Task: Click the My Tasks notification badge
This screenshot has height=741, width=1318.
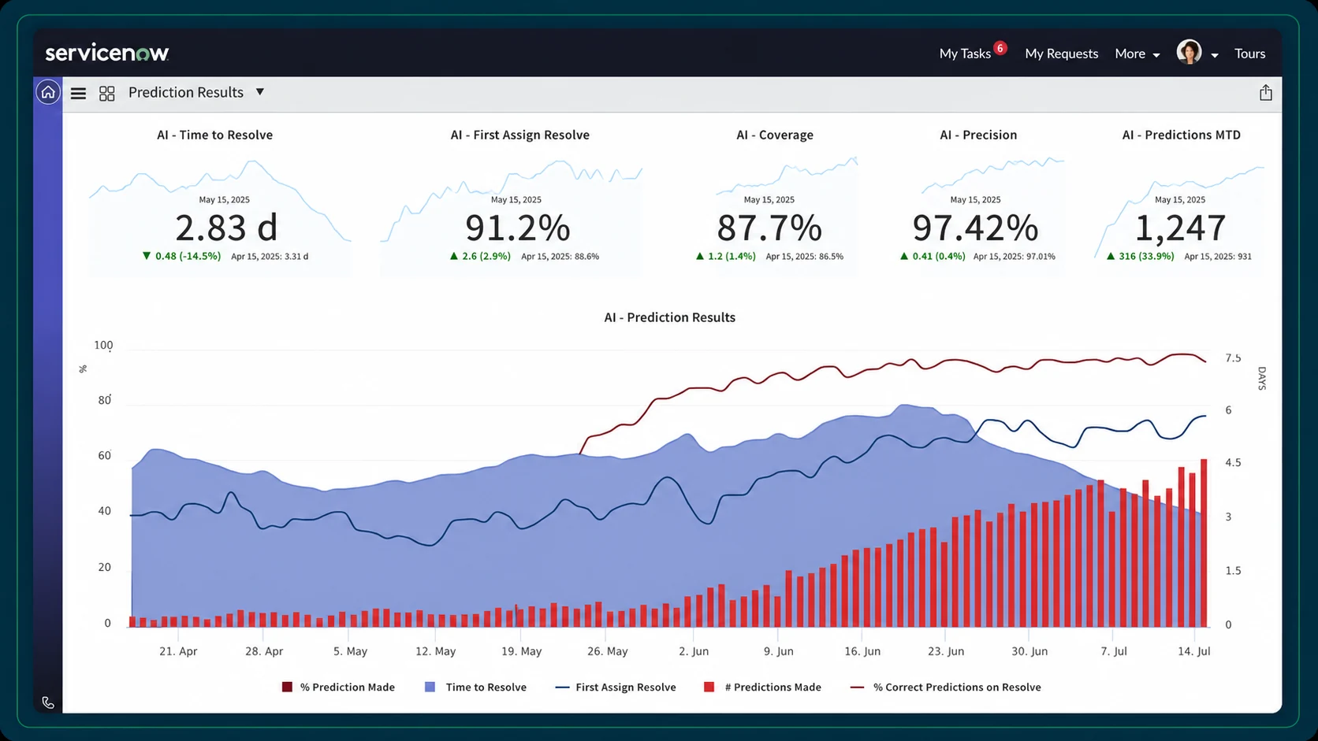Action: click(1000, 47)
